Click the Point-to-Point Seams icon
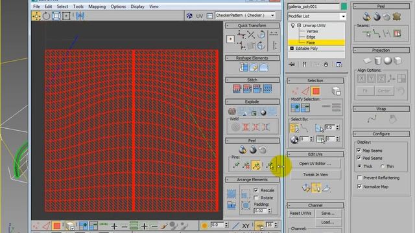415x233 pixels. [x=377, y=34]
